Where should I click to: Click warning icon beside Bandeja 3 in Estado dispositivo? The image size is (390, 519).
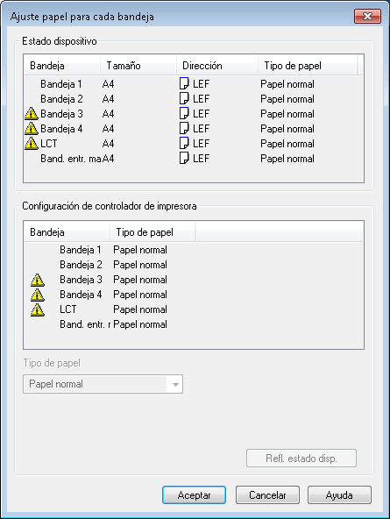tap(32, 114)
